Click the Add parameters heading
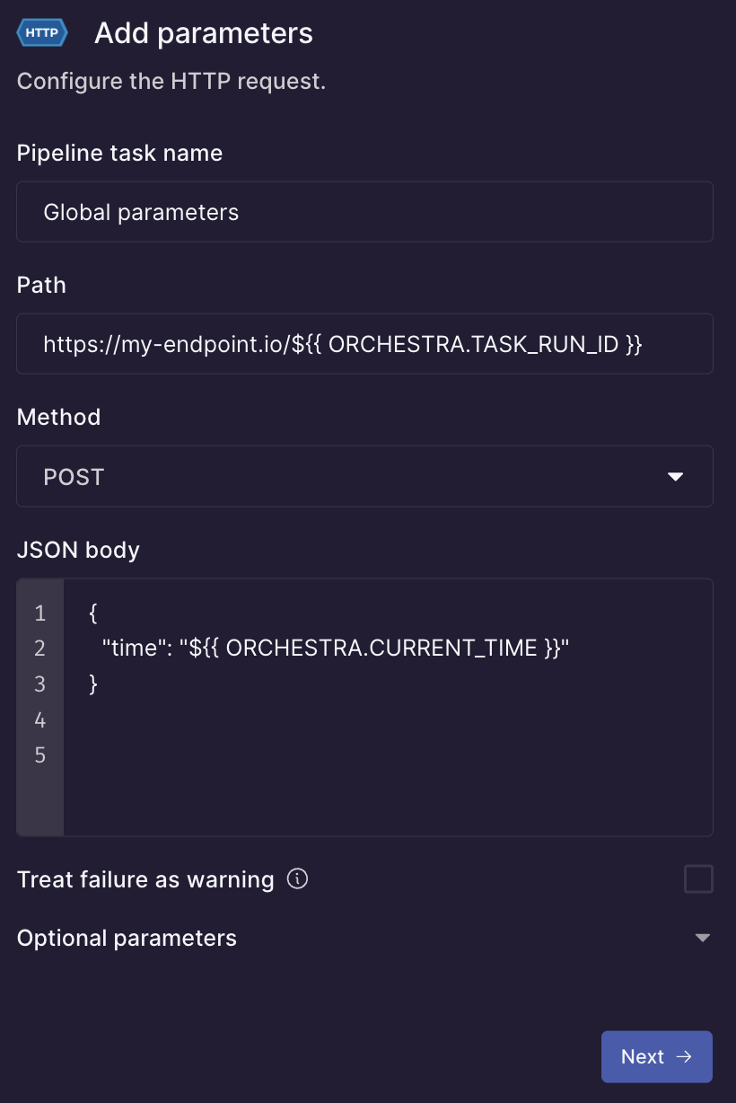The image size is (736, 1103). 203,32
